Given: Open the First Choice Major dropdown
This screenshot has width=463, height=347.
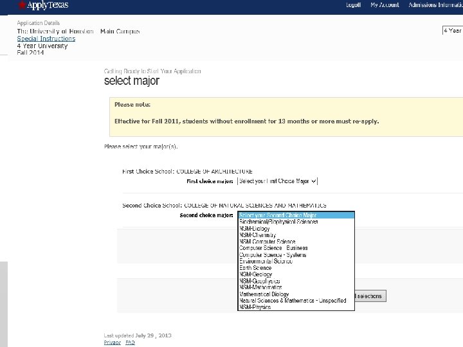Looking at the screenshot, I should click(x=278, y=181).
